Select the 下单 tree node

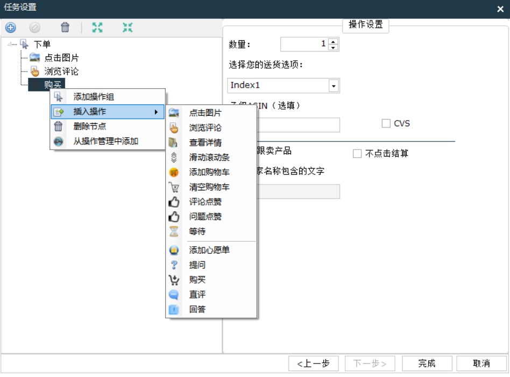coord(42,44)
